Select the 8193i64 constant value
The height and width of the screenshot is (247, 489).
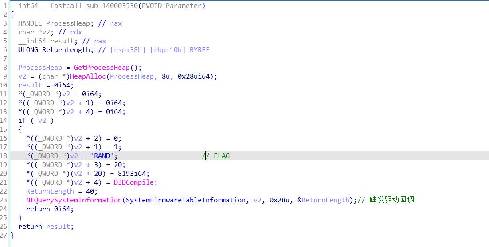pos(133,174)
